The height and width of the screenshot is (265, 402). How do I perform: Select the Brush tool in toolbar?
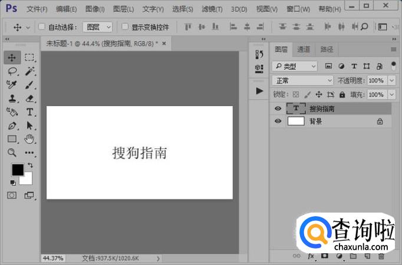29,85
